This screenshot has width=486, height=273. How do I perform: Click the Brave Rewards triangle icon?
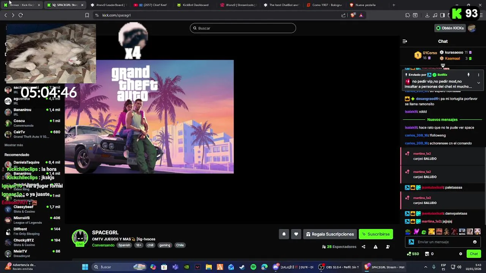point(361,15)
